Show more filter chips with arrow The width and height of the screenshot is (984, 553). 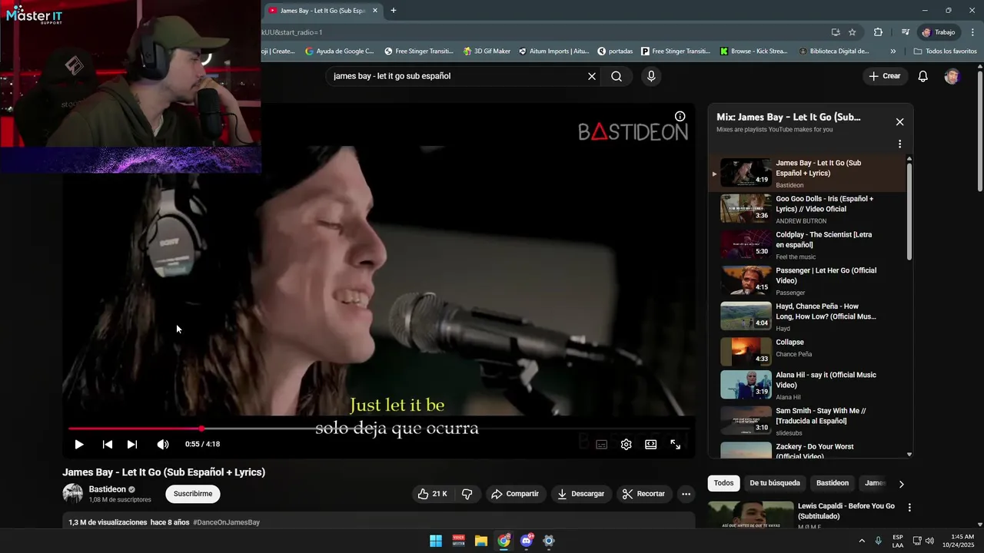click(901, 484)
